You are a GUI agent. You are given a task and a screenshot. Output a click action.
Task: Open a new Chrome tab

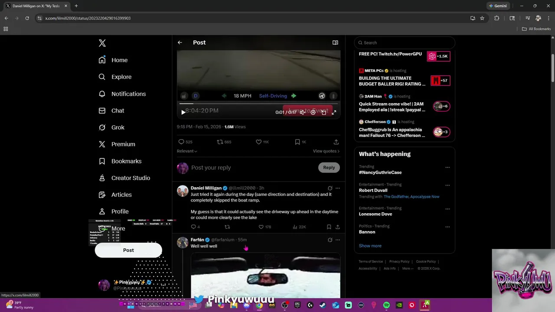[76, 6]
